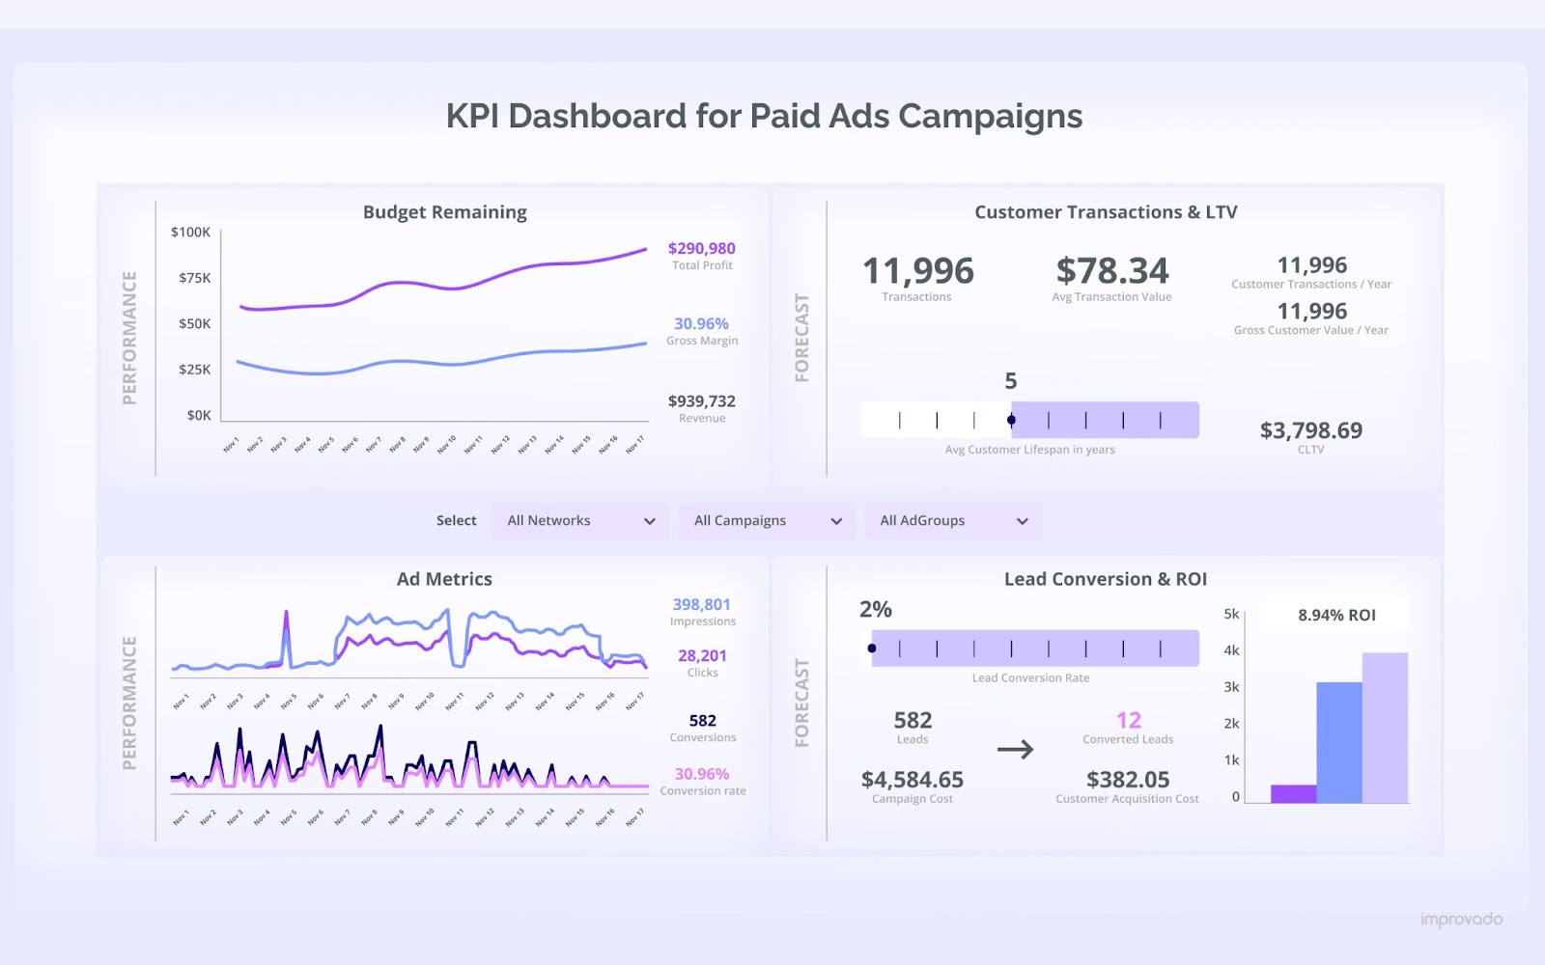Click the Total Profit value $290,980
Image resolution: width=1545 pixels, height=965 pixels.
[x=701, y=247]
